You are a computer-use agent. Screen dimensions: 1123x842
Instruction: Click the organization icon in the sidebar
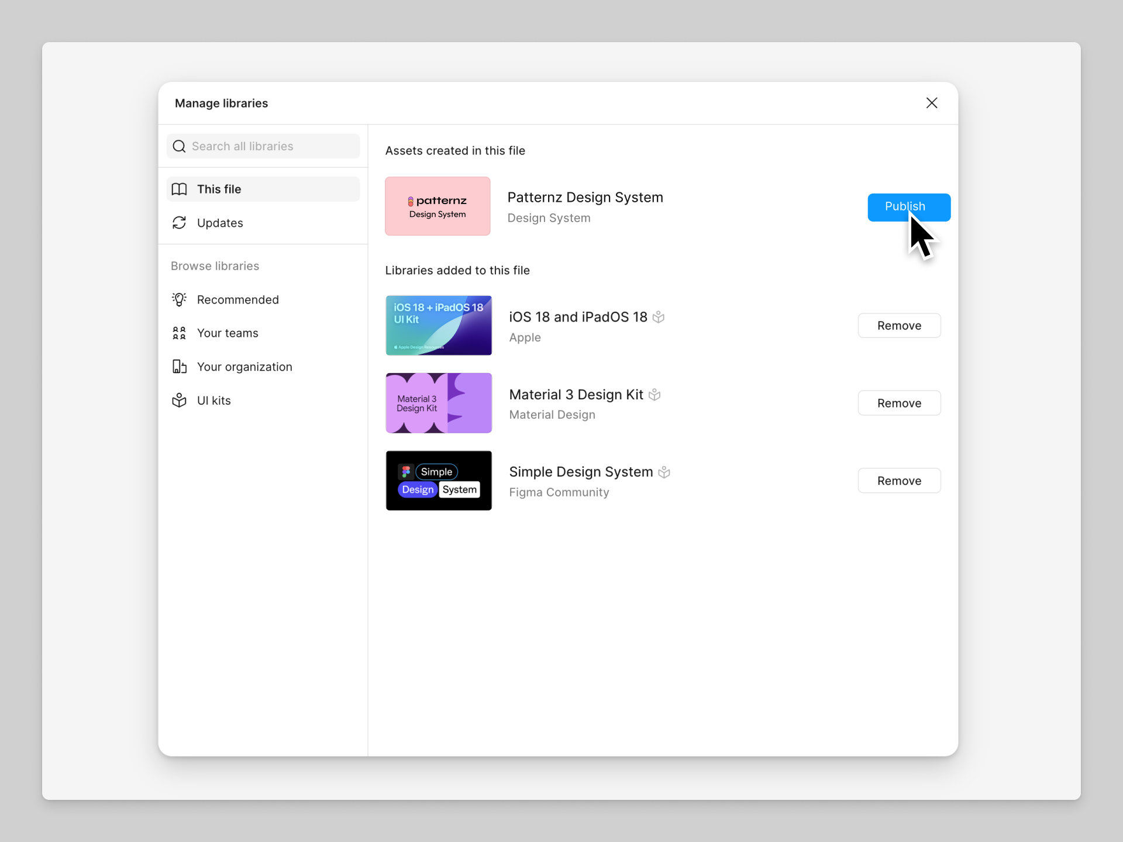coord(180,367)
